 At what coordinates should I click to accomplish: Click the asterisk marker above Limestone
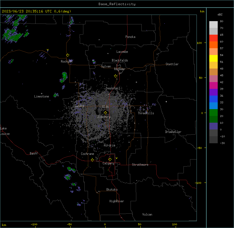(42, 94)
